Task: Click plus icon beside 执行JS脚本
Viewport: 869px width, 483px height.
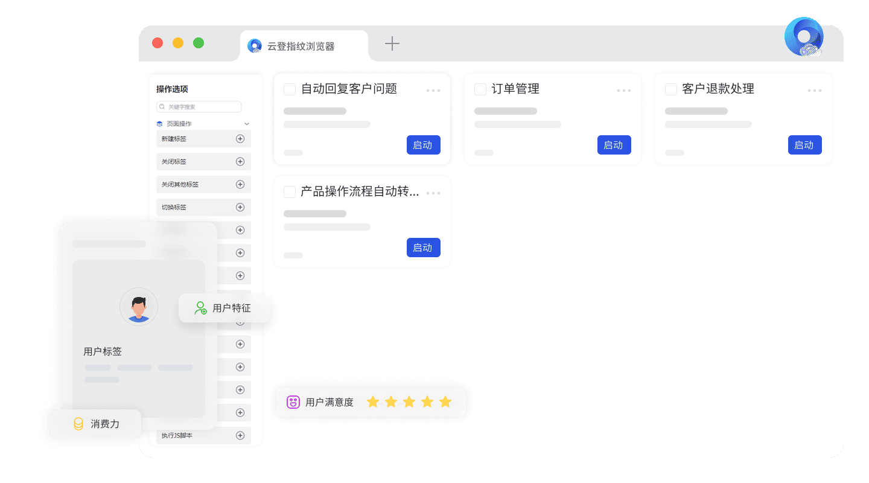Action: (240, 436)
